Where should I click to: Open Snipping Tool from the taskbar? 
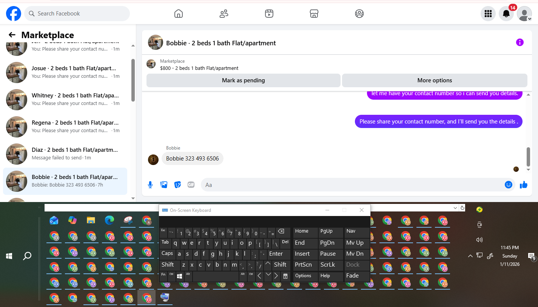pos(128,221)
